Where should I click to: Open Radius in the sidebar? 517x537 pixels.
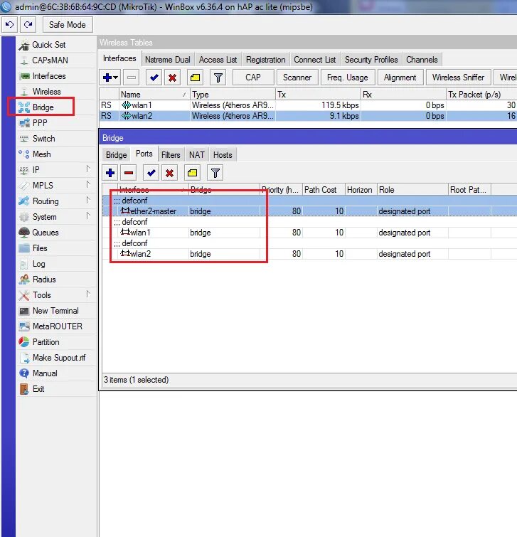[x=44, y=280]
